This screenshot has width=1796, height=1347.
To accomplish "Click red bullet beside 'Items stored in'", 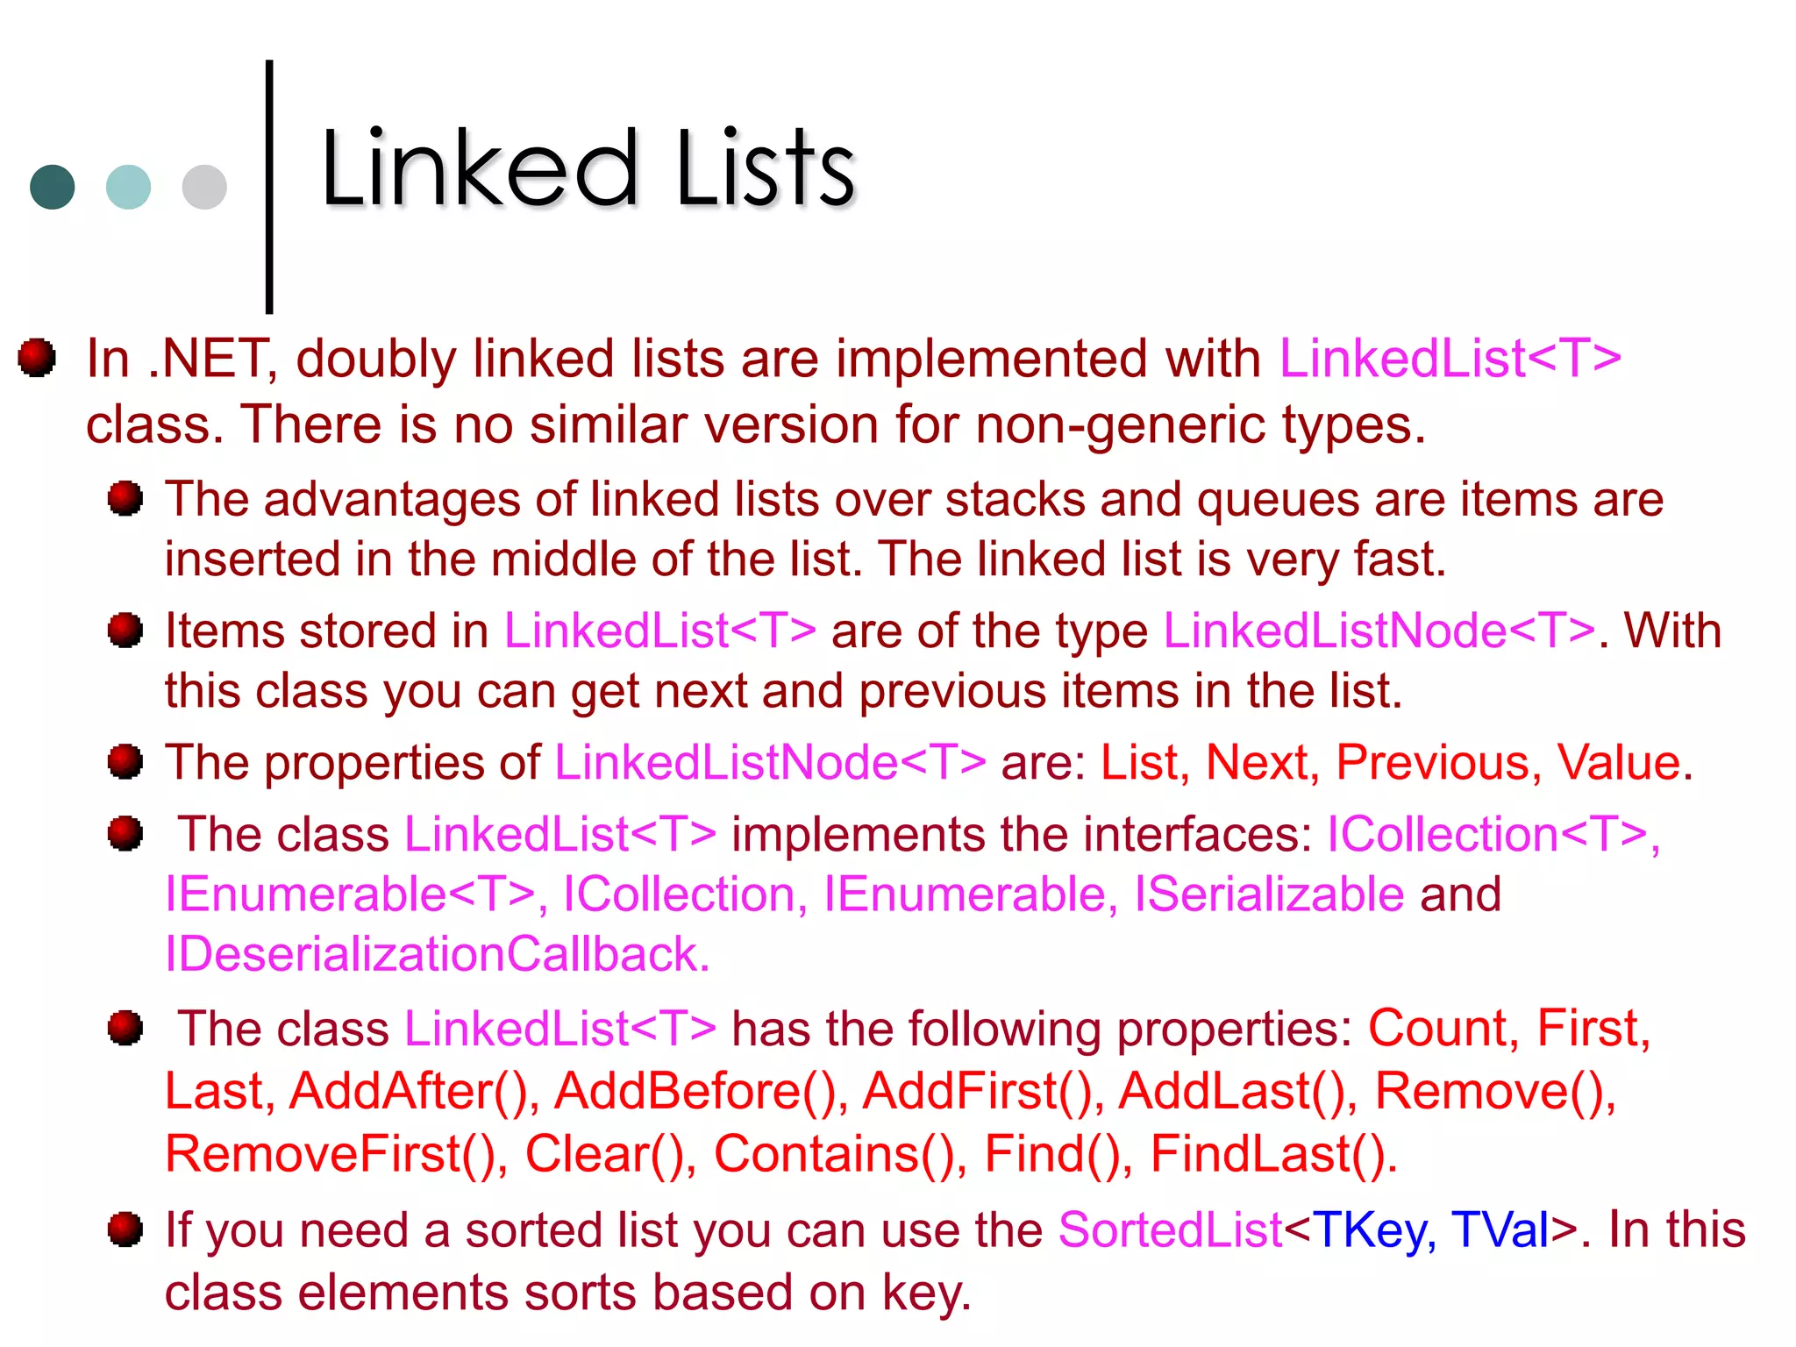I will click(125, 630).
